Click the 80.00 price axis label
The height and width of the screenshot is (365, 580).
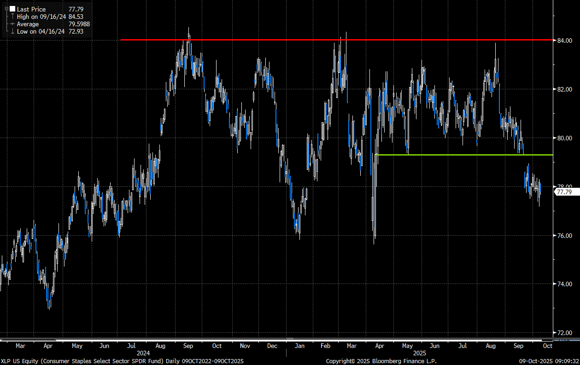(x=564, y=138)
